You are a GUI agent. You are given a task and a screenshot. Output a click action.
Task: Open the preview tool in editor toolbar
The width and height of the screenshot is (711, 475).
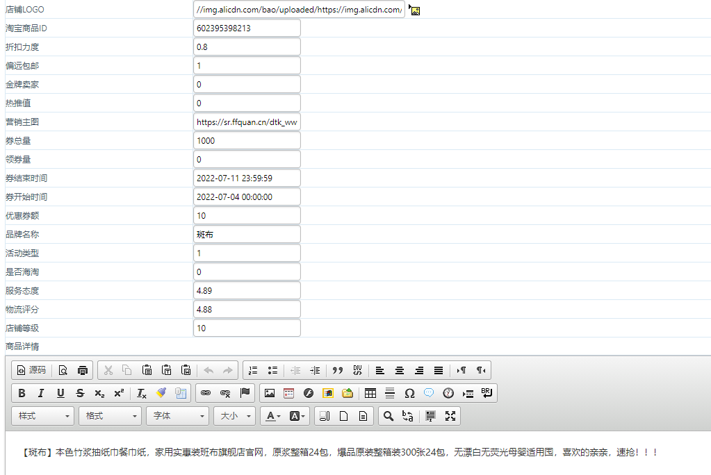(x=63, y=370)
